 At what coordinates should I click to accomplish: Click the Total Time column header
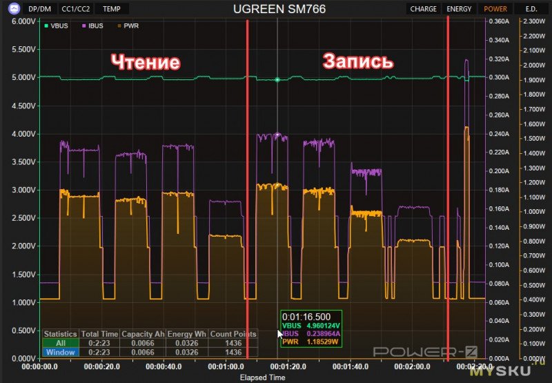pos(99,334)
